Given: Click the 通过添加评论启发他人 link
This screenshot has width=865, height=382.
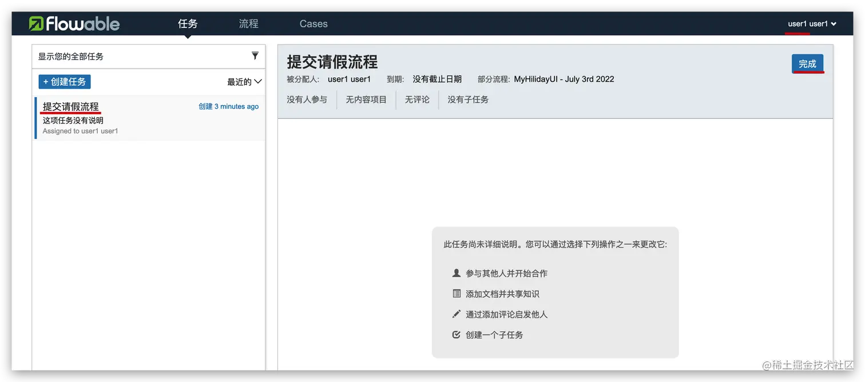Looking at the screenshot, I should [x=506, y=315].
